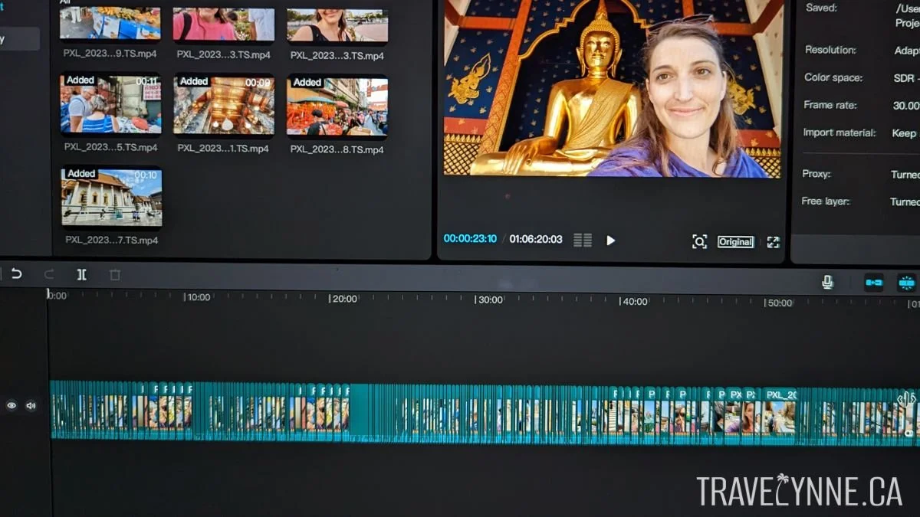Click the Import material label in details
The image size is (920, 517).
coord(839,133)
